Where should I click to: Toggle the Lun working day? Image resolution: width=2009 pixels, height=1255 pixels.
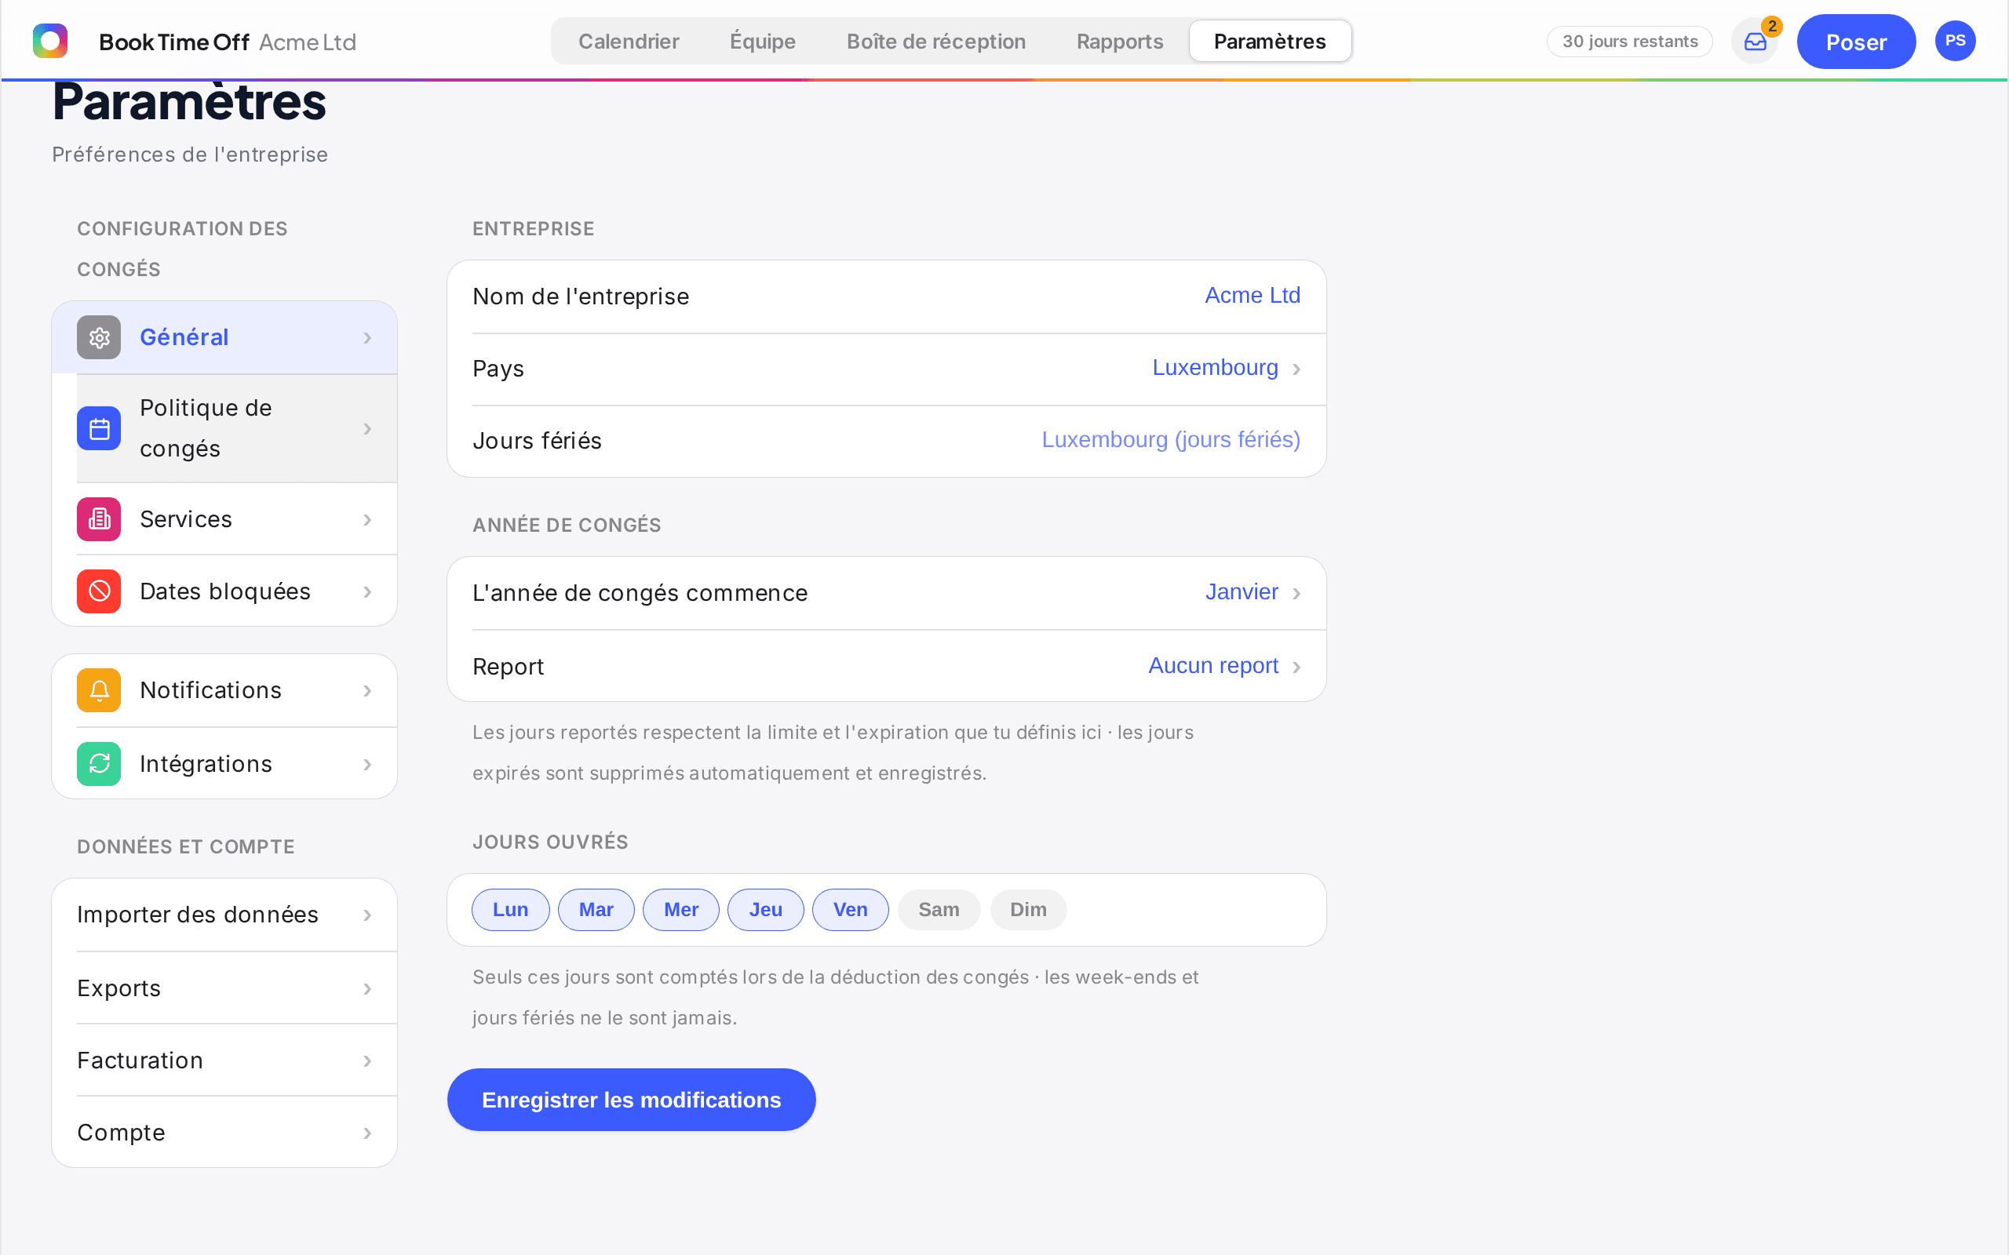(x=511, y=910)
